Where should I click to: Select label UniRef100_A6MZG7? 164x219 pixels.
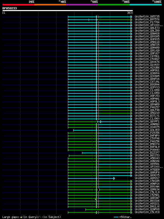point(147,178)
